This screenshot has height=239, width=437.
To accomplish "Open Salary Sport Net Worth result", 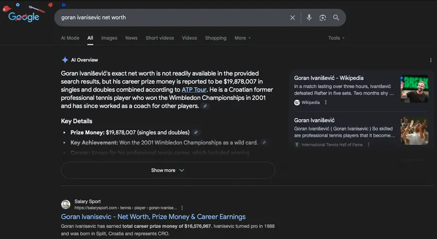I will (153, 217).
